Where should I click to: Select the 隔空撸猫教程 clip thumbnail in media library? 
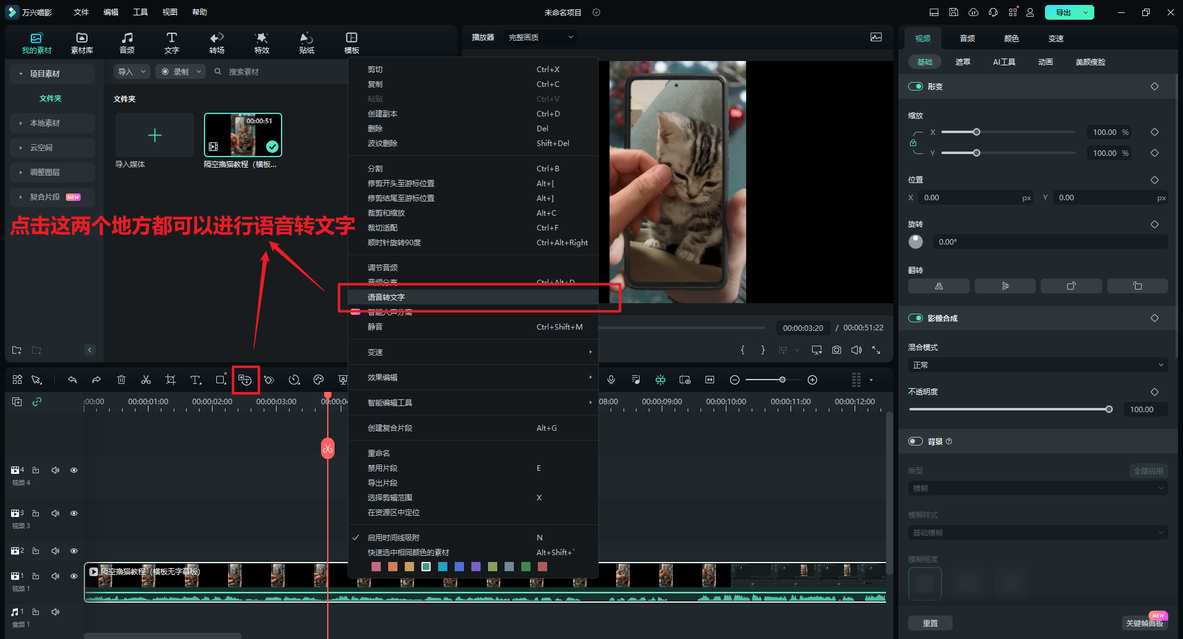point(242,134)
